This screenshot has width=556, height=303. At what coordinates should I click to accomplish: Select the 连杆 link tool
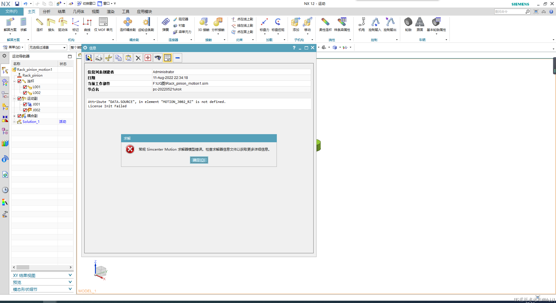[x=39, y=24]
